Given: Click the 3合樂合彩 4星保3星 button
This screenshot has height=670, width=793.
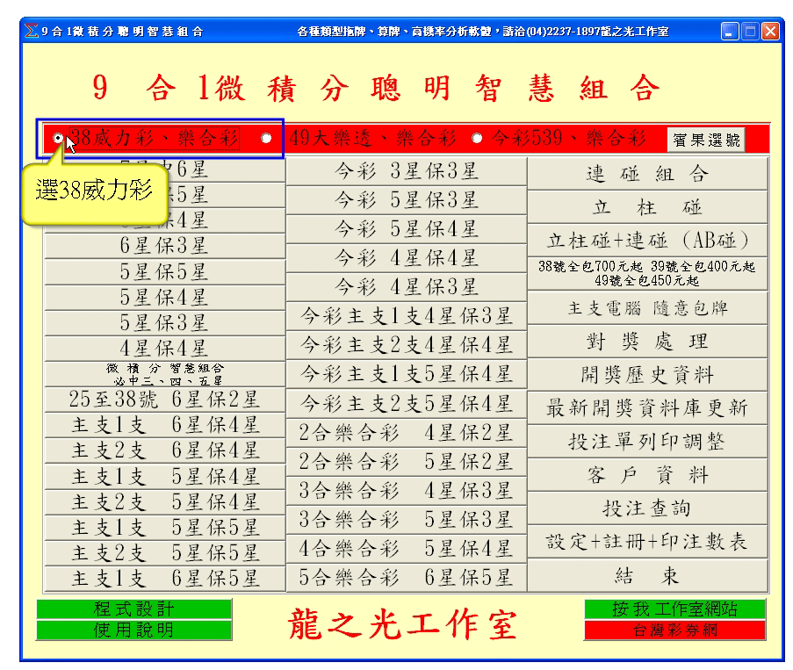Looking at the screenshot, I should tap(406, 491).
